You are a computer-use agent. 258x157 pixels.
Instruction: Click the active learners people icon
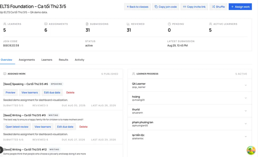(211, 24)
